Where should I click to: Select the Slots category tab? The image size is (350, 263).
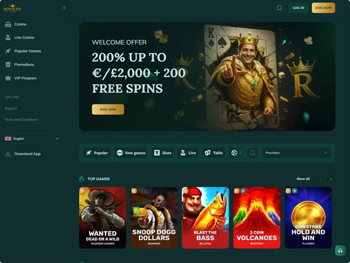(x=163, y=153)
